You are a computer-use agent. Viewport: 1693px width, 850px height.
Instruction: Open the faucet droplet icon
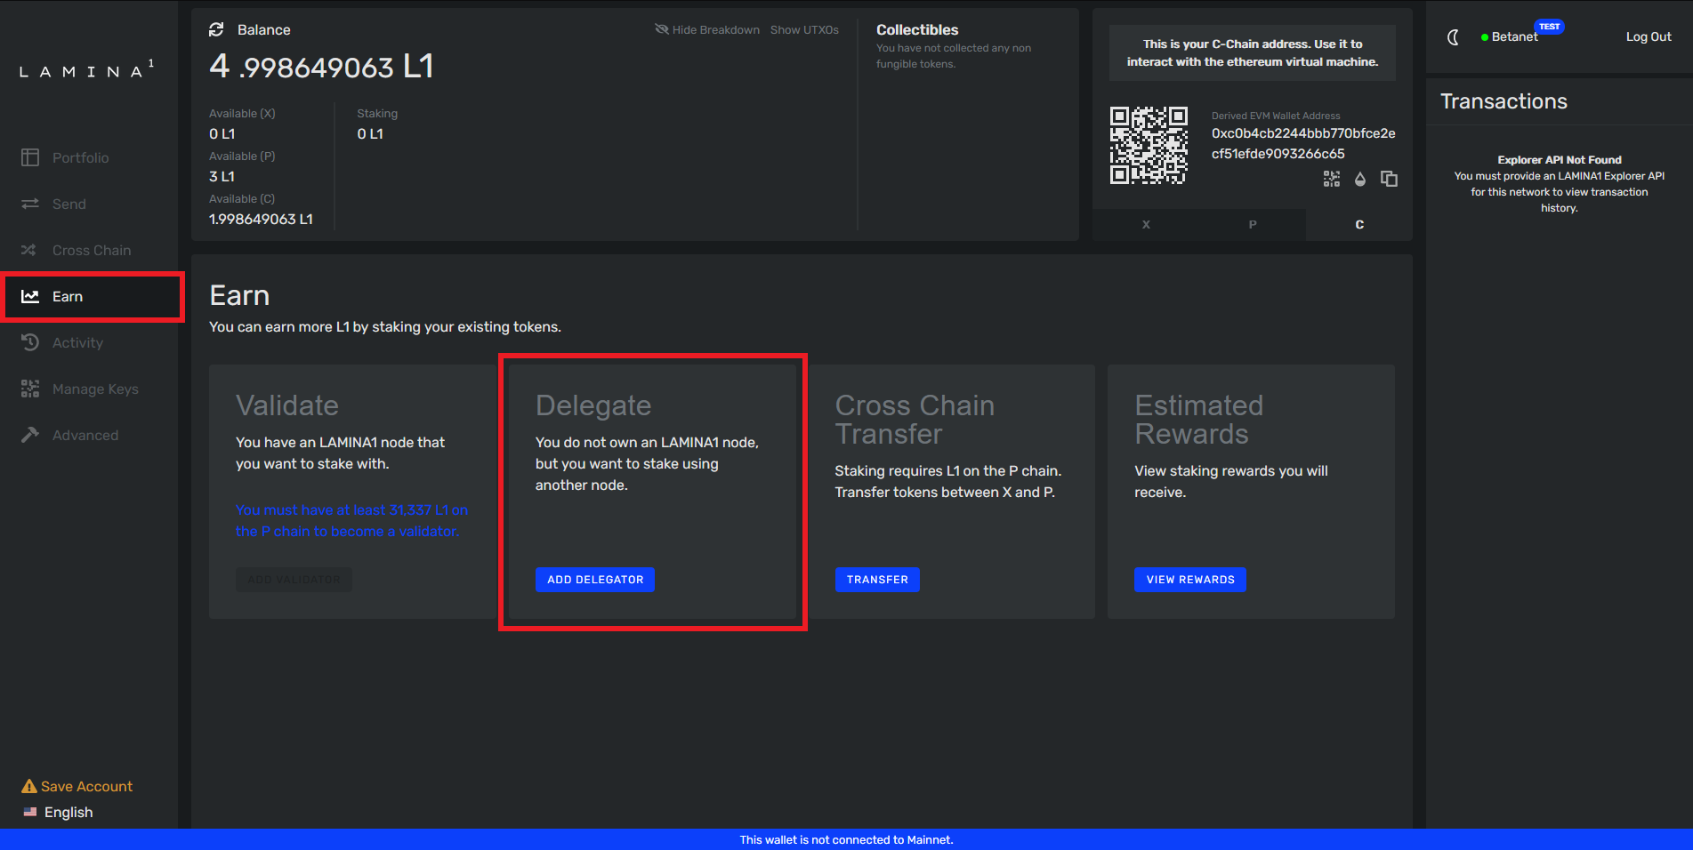pyautogui.click(x=1359, y=179)
